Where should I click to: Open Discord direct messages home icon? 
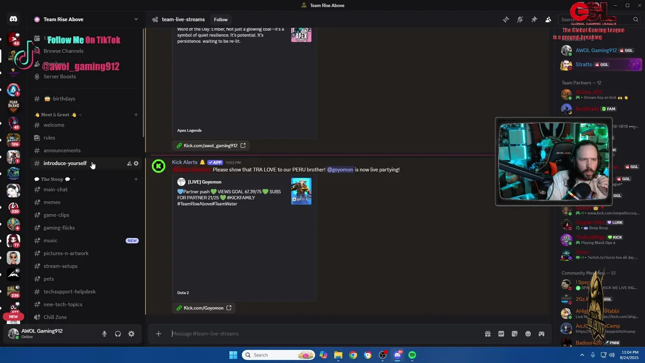(14, 19)
